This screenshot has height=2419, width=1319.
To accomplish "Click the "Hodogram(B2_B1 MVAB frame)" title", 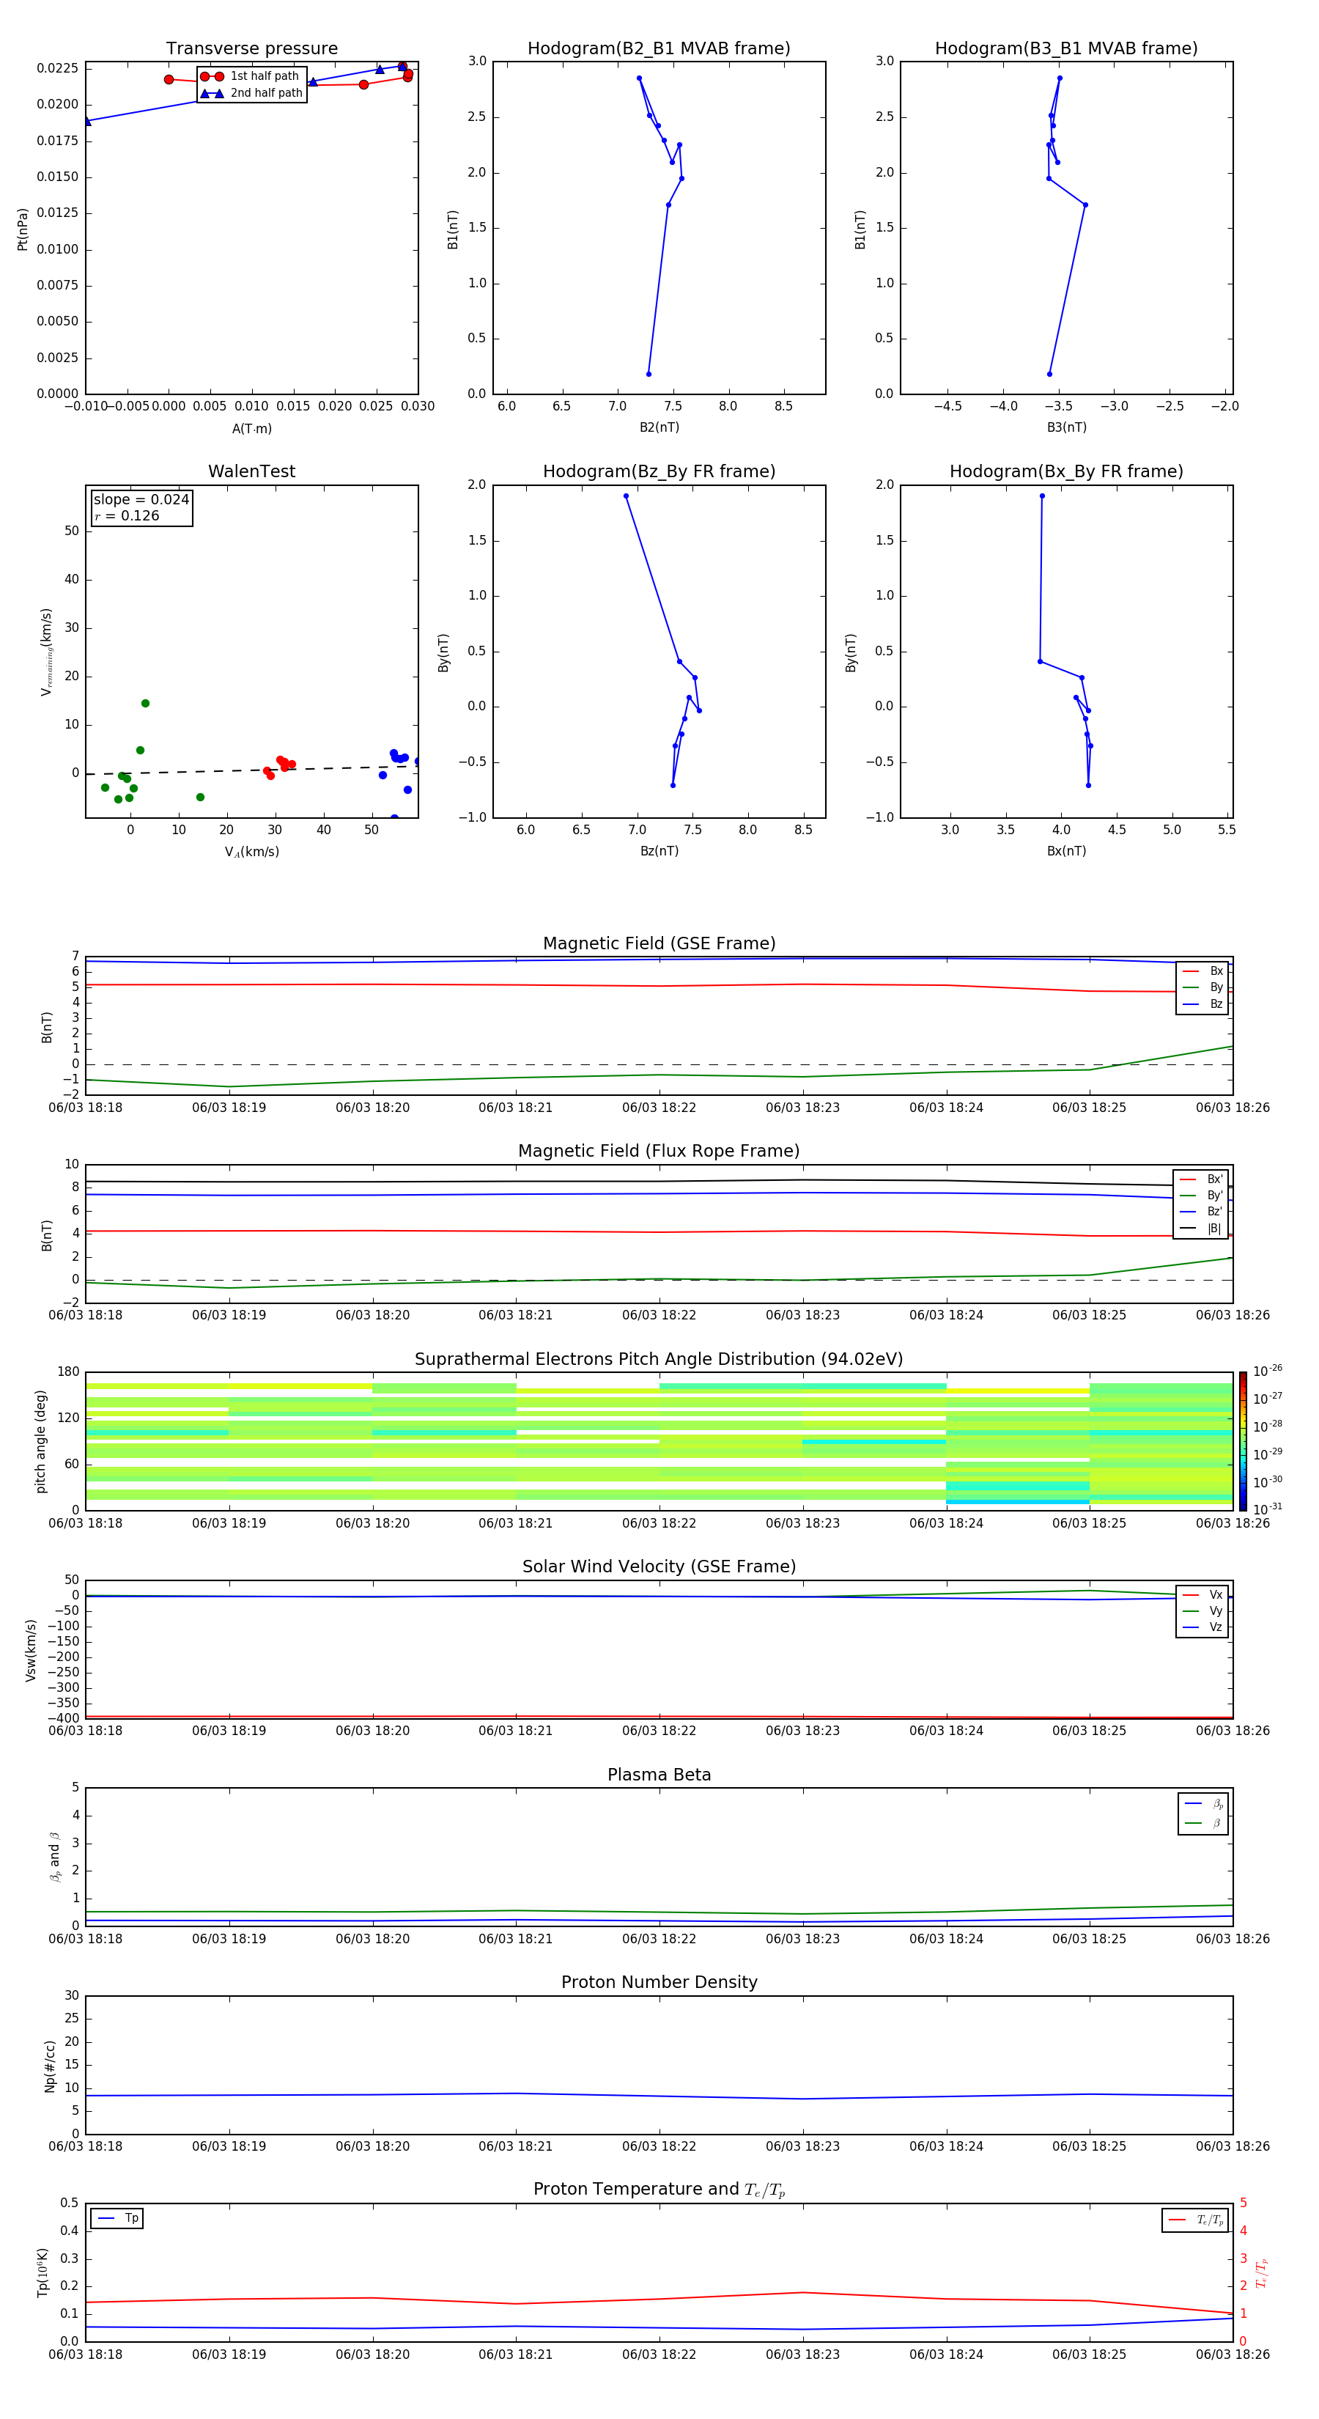I will click(659, 49).
